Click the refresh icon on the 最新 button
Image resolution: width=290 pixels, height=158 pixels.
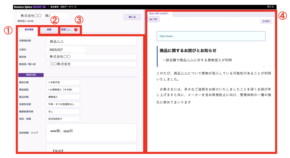point(264,21)
